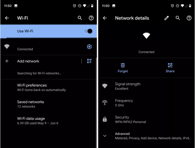Open connected network settings gear
This screenshot has width=195, height=148.
point(89,47)
